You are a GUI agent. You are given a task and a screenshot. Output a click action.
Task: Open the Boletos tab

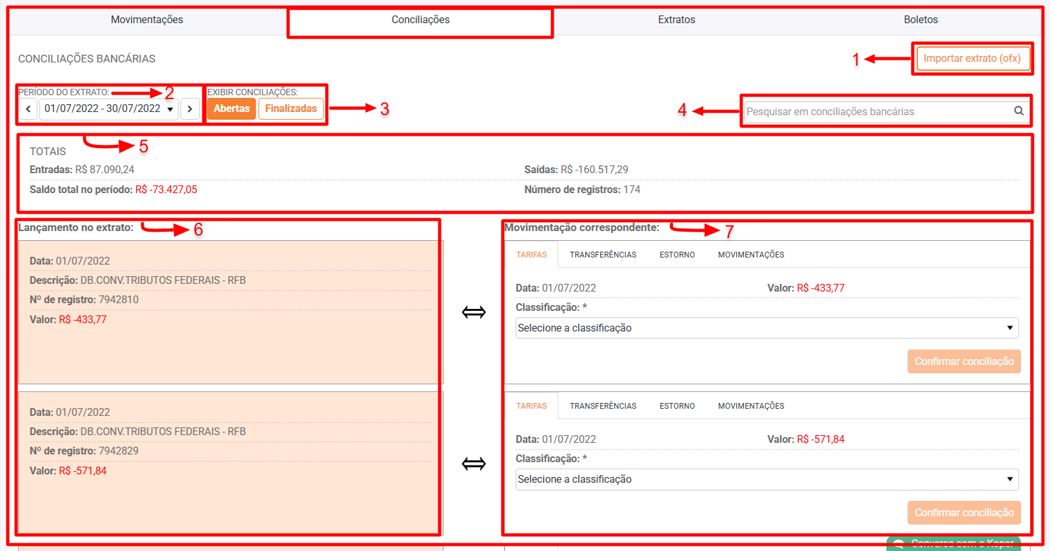click(x=920, y=20)
